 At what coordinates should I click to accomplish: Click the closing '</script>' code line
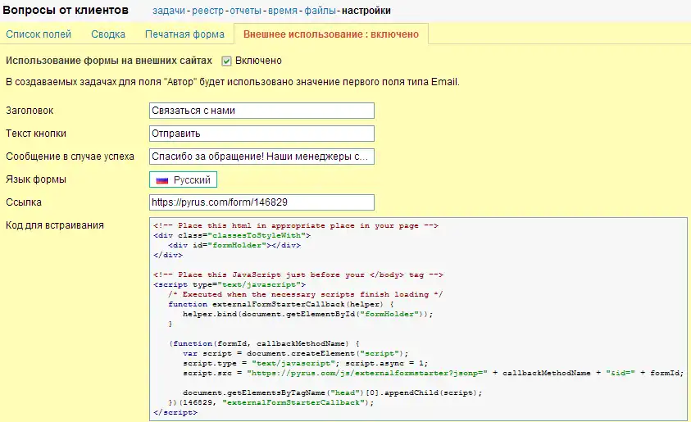[x=175, y=412]
